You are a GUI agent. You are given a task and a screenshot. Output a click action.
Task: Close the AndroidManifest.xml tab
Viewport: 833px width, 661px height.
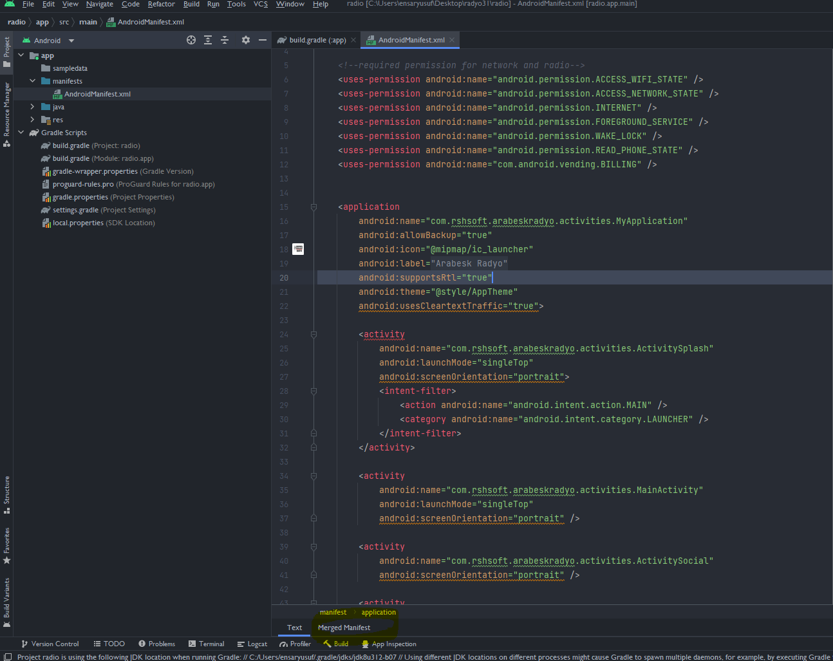tap(452, 40)
